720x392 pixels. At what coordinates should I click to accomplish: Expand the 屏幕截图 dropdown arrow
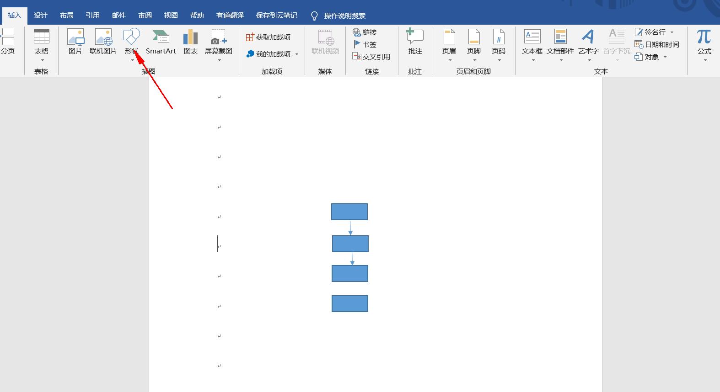[x=219, y=60]
